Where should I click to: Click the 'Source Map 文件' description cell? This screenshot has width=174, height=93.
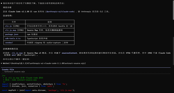(x=50, y=30)
